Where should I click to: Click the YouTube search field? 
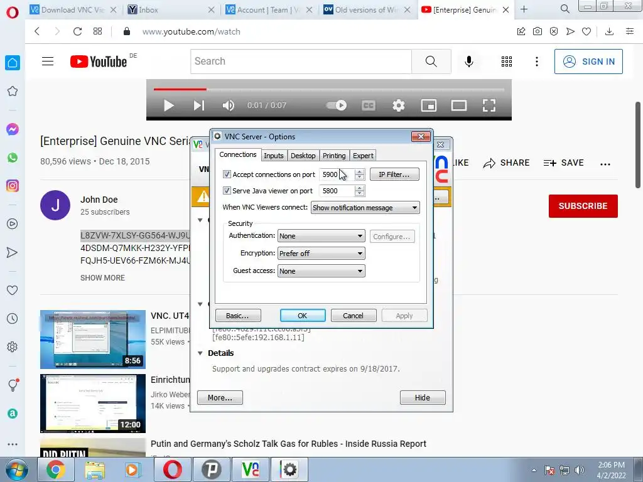(x=301, y=62)
